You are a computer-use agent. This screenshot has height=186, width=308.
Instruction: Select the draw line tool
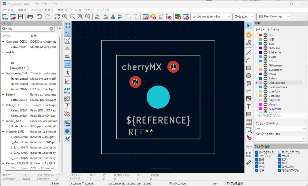click(x=248, y=52)
